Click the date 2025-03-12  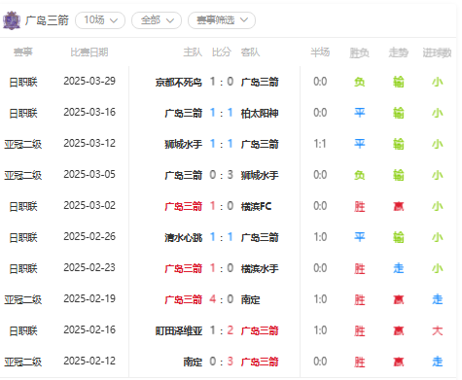point(89,143)
